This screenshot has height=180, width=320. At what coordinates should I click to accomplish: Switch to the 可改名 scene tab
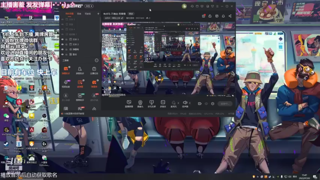coord(88,14)
